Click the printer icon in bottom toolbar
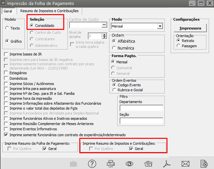This screenshot has height=169, width=214. [x=111, y=163]
